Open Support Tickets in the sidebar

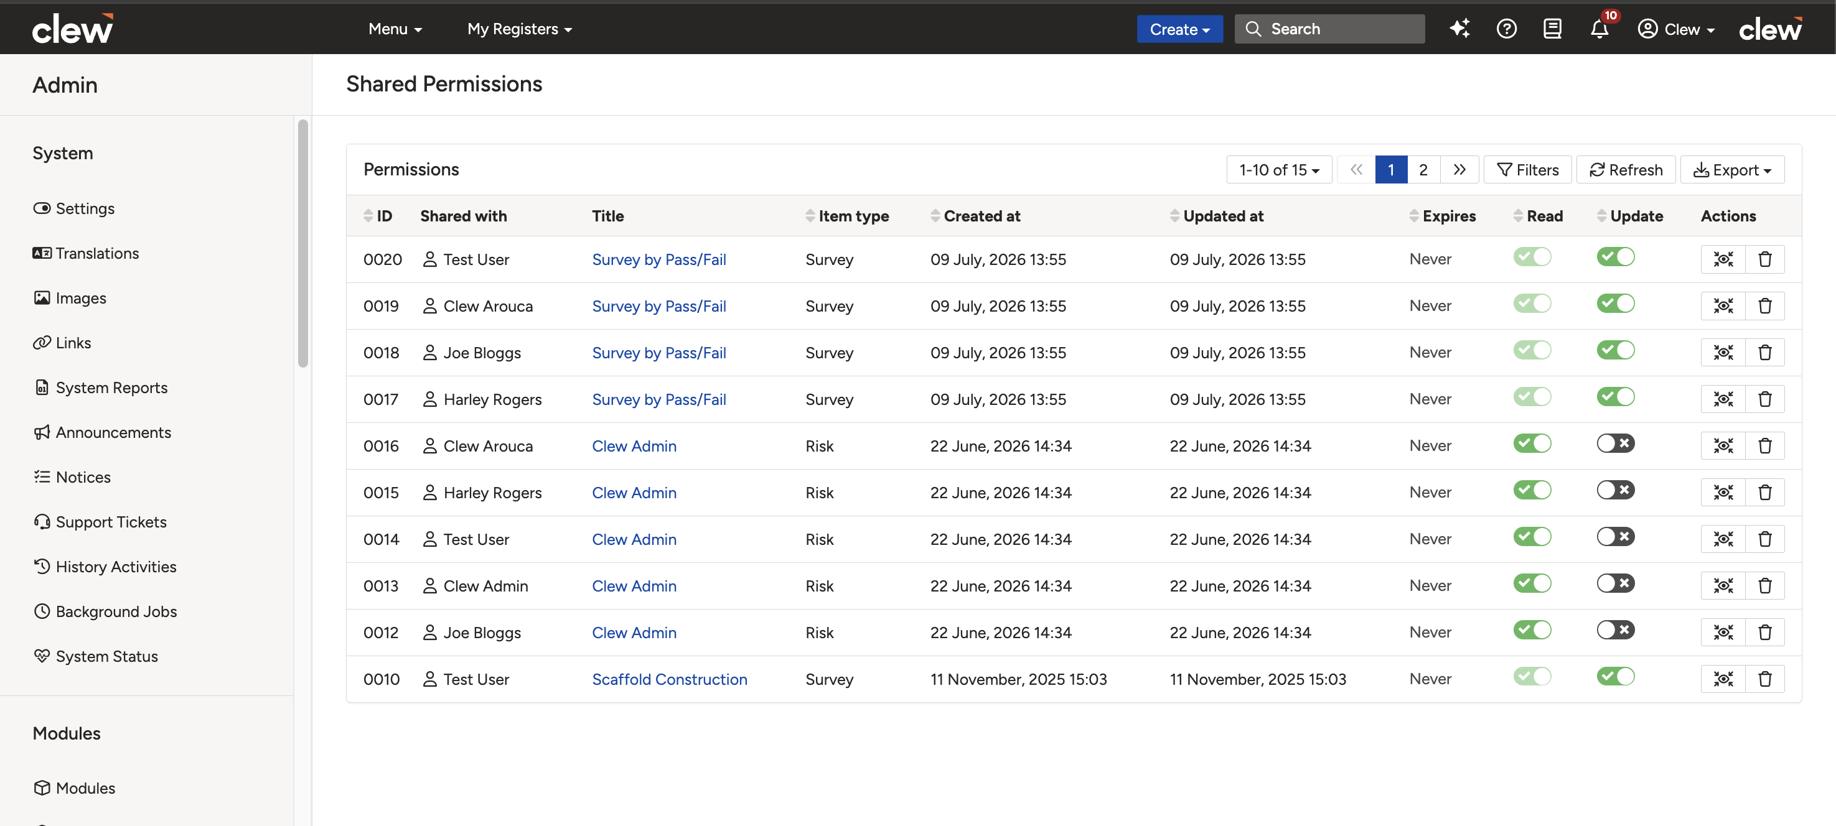click(100, 522)
